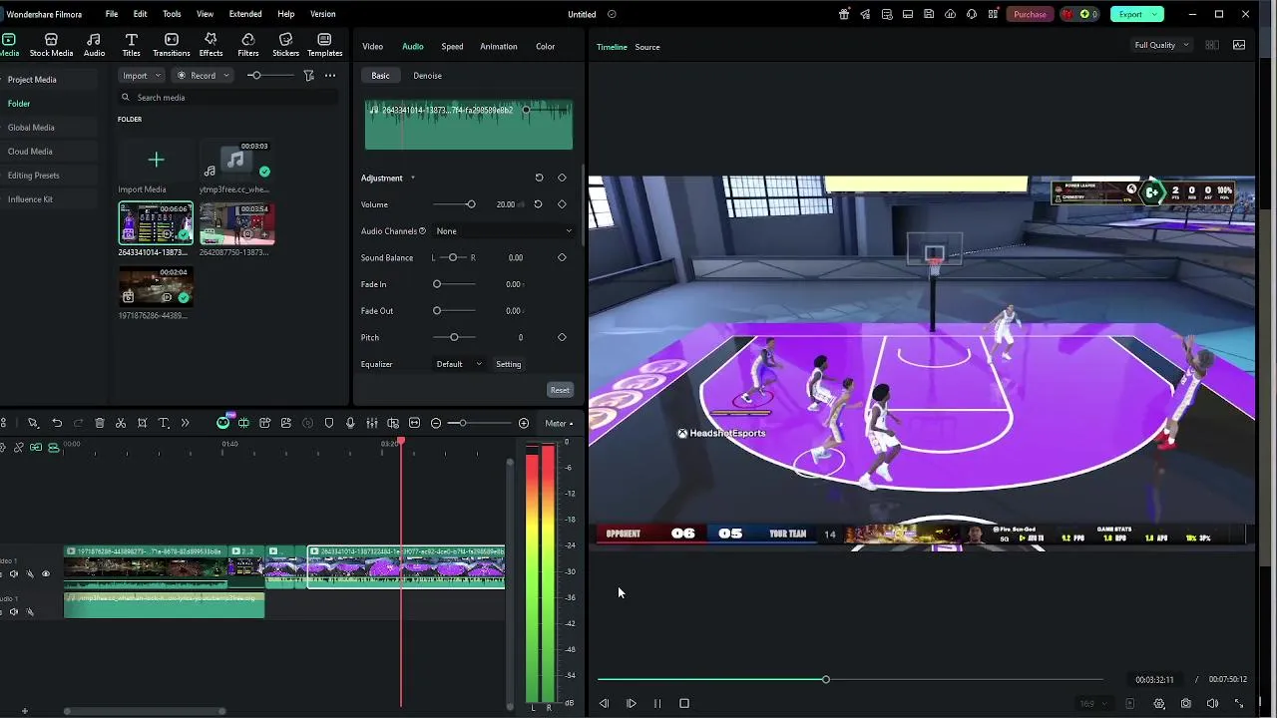Viewport: 1277px width, 718px height.
Task: Open the Templates library
Action: (x=324, y=45)
